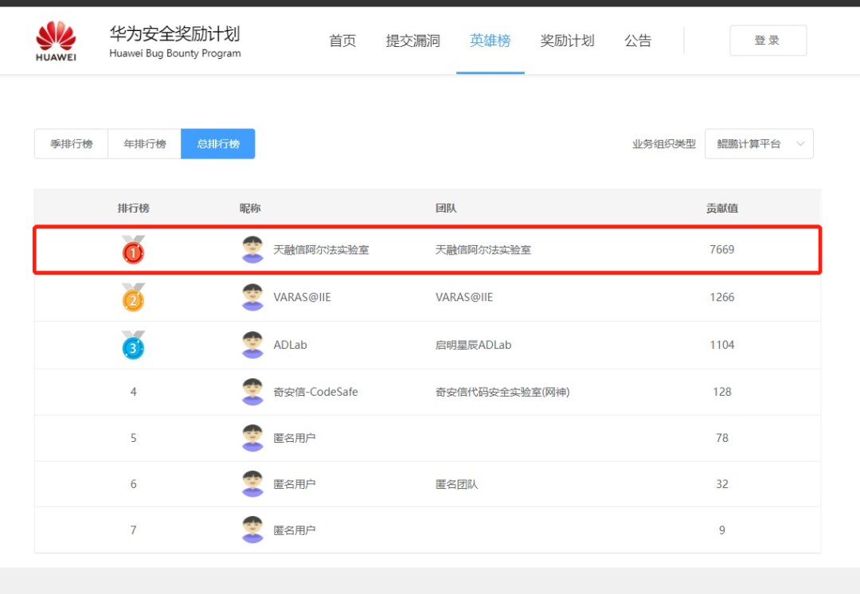Go to the 首页 home page
Image resolution: width=860 pixels, height=594 pixels.
(342, 41)
